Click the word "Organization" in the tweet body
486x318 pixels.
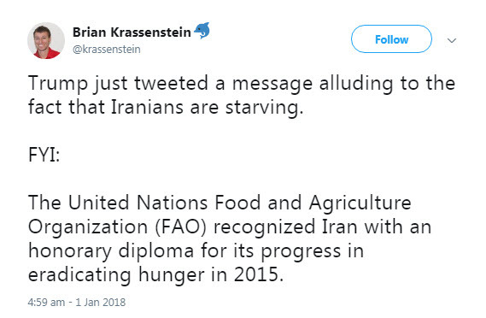(88, 227)
